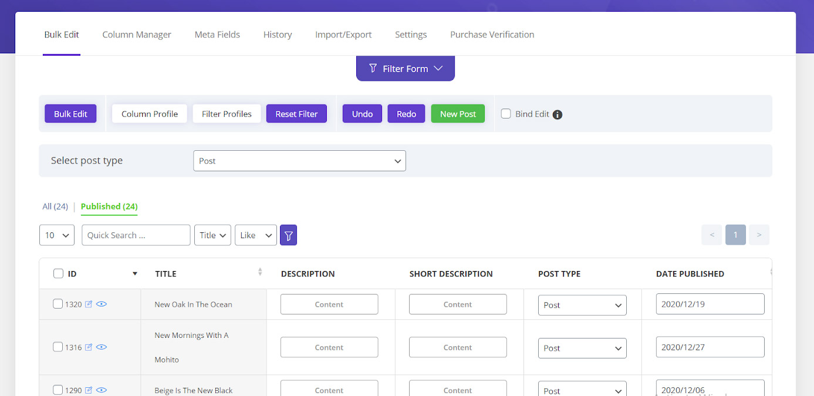Open the History tab
This screenshot has width=814, height=396.
pos(278,35)
